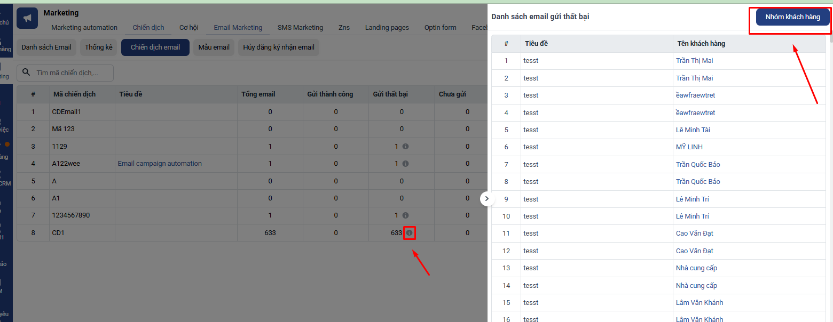Image resolution: width=833 pixels, height=322 pixels.
Task: Open Email campaign automation link
Action: coord(160,164)
